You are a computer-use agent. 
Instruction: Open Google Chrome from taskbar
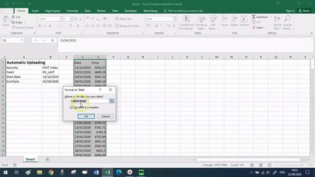51,173
